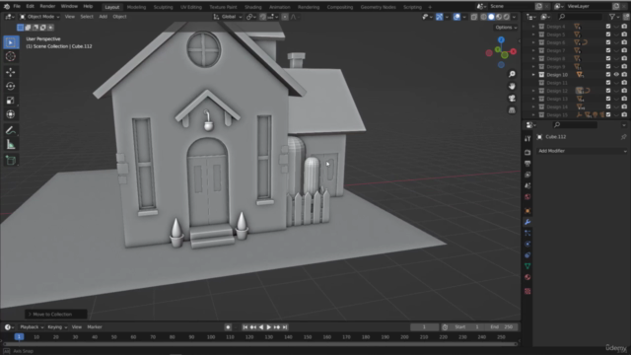Uncheck Design 7 collection checkbox
631x355 pixels.
(608, 50)
